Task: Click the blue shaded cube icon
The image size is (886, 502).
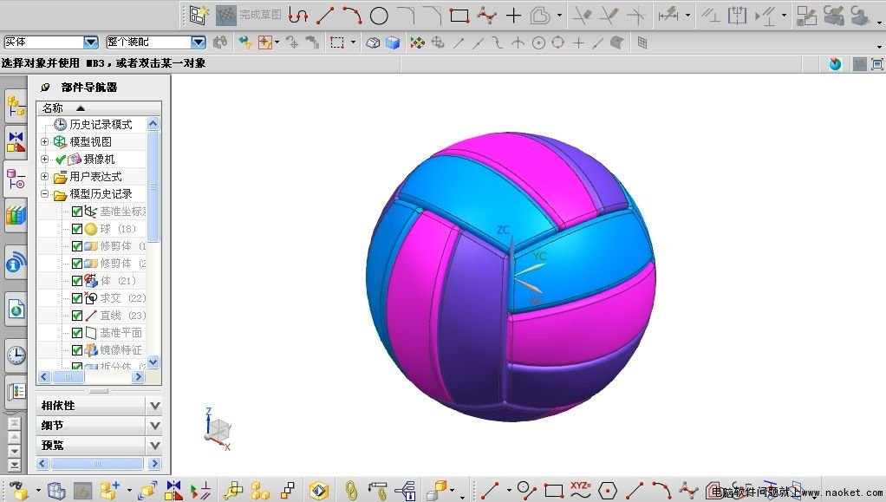Action: click(393, 42)
